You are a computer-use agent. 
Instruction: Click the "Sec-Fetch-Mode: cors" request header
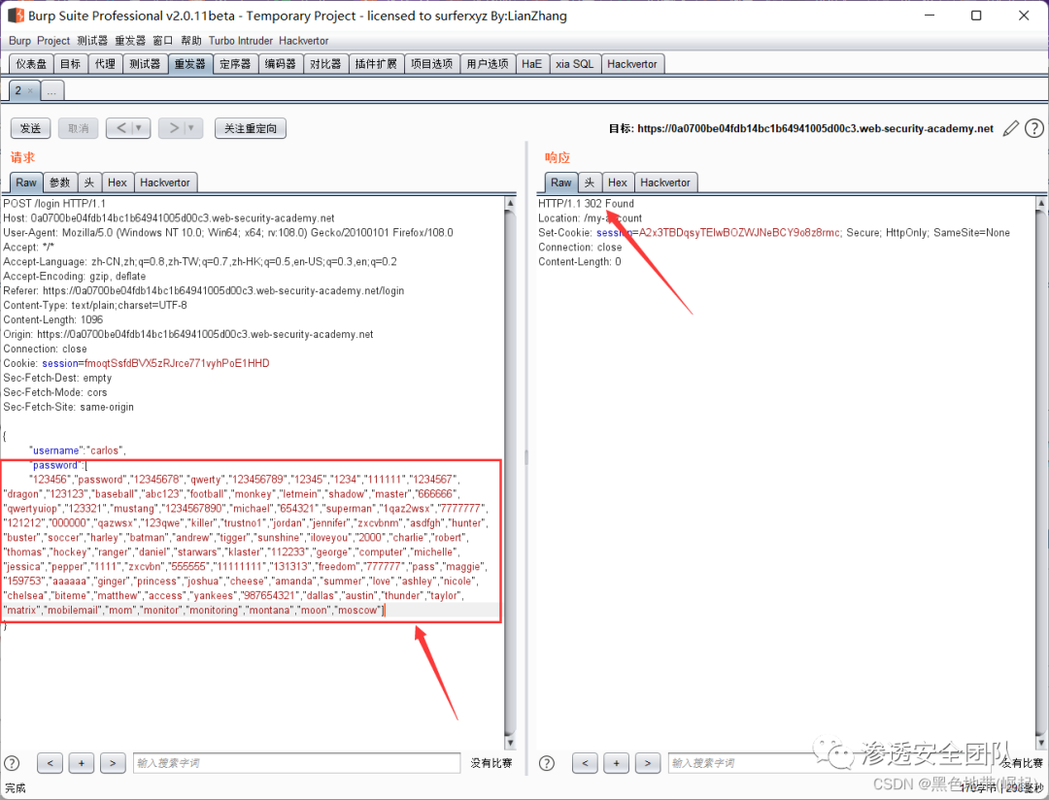tap(54, 392)
